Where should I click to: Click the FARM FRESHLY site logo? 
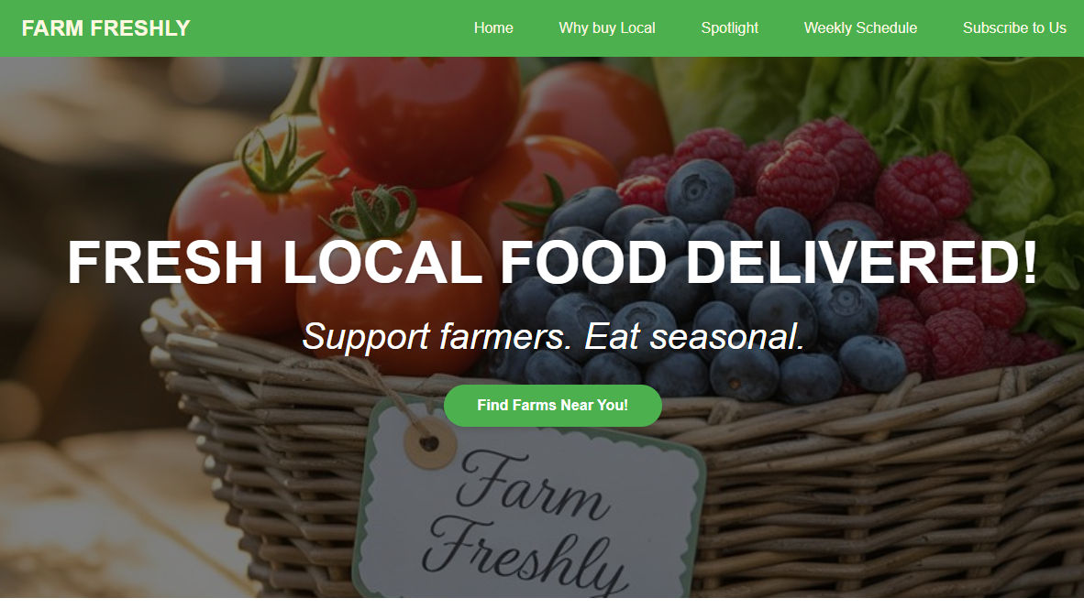(x=105, y=28)
